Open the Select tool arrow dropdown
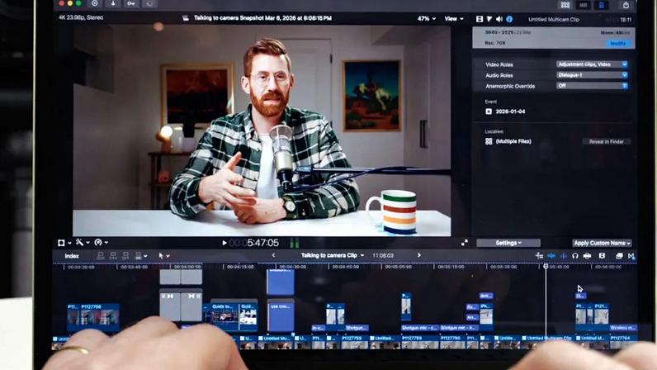The height and width of the screenshot is (370, 657). (164, 255)
